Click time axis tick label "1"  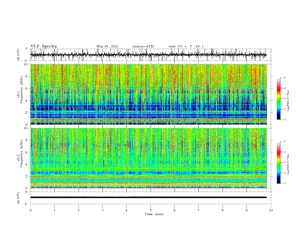(x=54, y=210)
